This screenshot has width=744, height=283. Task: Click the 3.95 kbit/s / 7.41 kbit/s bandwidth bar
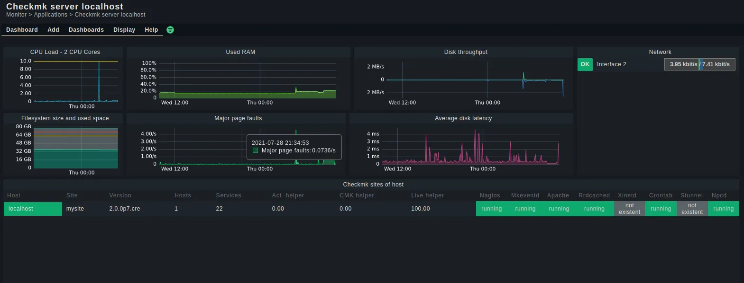pos(700,64)
